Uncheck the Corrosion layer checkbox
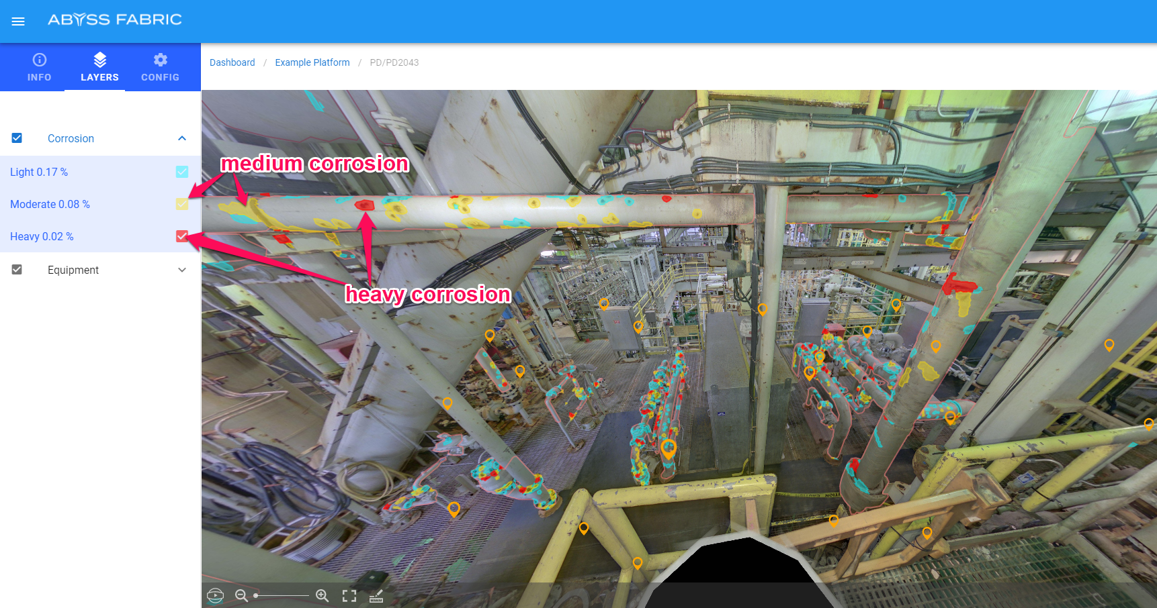Screen dimensions: 1157x608 point(17,138)
